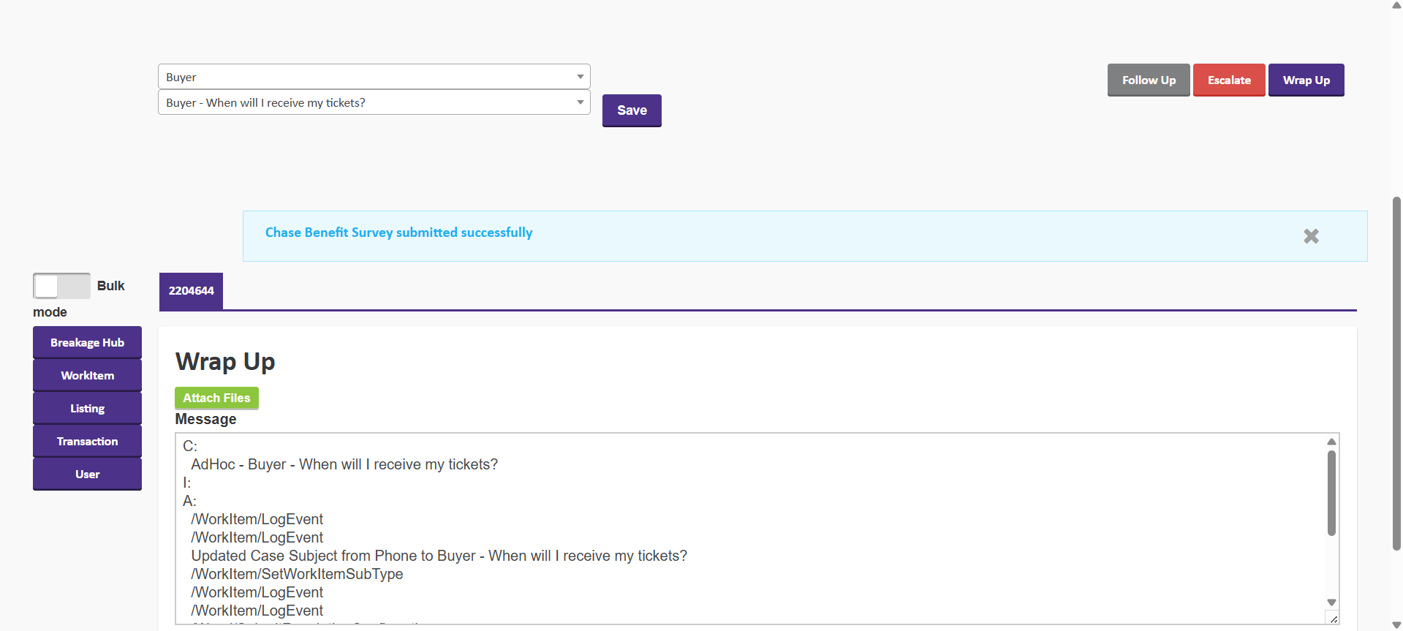Click the Wrap Up button at top
Screen dimensions: 1403x631
point(1306,80)
